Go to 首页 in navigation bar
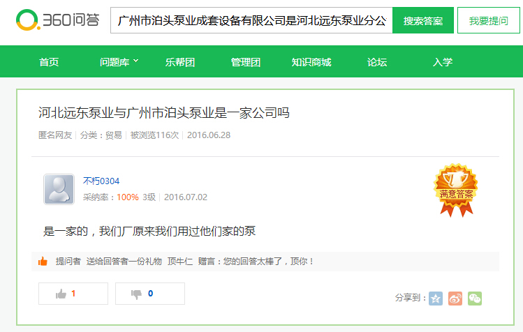 49,62
